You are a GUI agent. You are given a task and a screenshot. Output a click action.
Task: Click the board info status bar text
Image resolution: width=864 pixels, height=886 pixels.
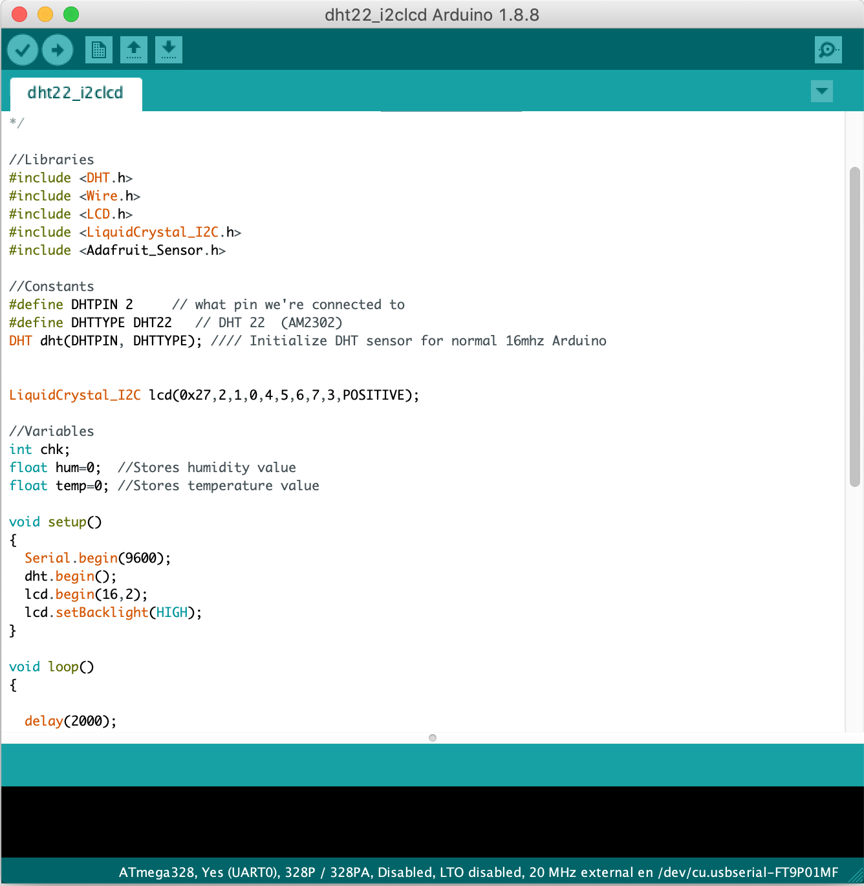point(479,872)
